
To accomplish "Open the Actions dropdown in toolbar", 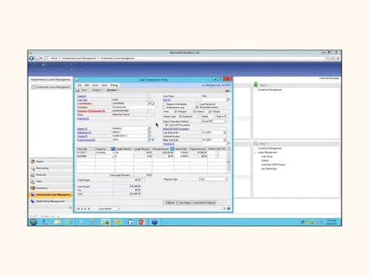I will [97, 90].
